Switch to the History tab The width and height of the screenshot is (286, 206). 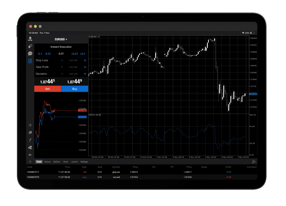[47, 161]
